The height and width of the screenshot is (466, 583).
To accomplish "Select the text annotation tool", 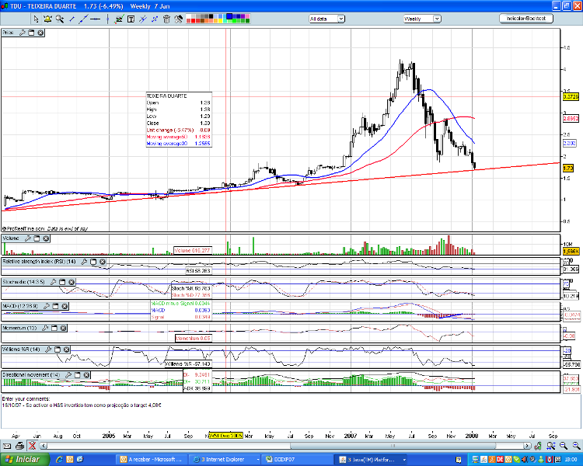I will click(131, 19).
